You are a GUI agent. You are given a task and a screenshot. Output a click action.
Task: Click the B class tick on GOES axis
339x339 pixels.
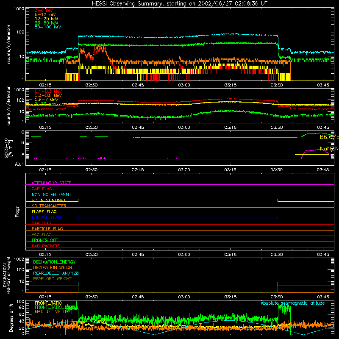click(23, 142)
